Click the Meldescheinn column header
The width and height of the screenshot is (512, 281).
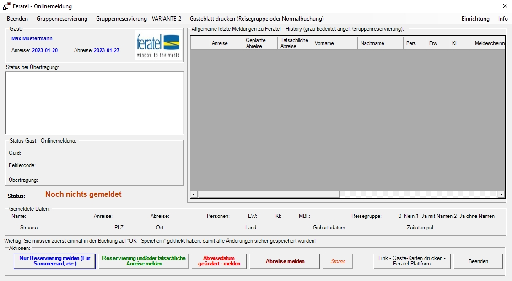pos(489,43)
